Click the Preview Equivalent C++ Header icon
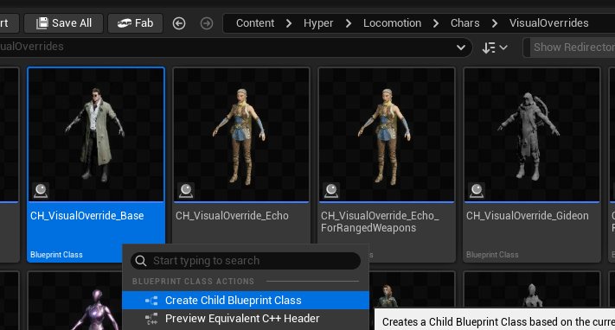 pyautogui.click(x=151, y=319)
